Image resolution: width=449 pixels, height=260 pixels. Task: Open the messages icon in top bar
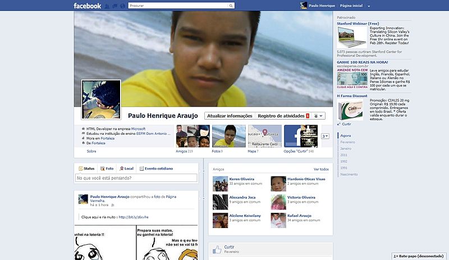click(x=114, y=6)
